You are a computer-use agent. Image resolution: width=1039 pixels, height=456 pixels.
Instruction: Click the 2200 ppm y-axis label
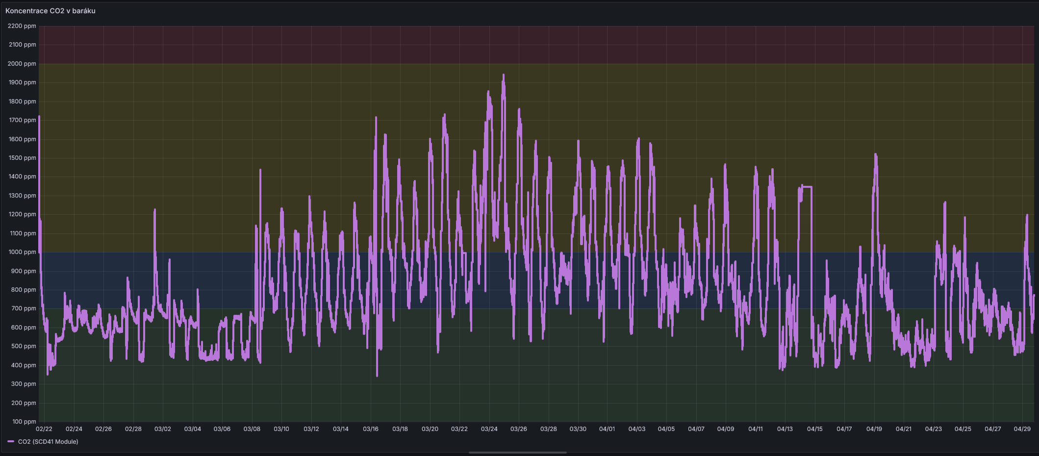pos(22,26)
